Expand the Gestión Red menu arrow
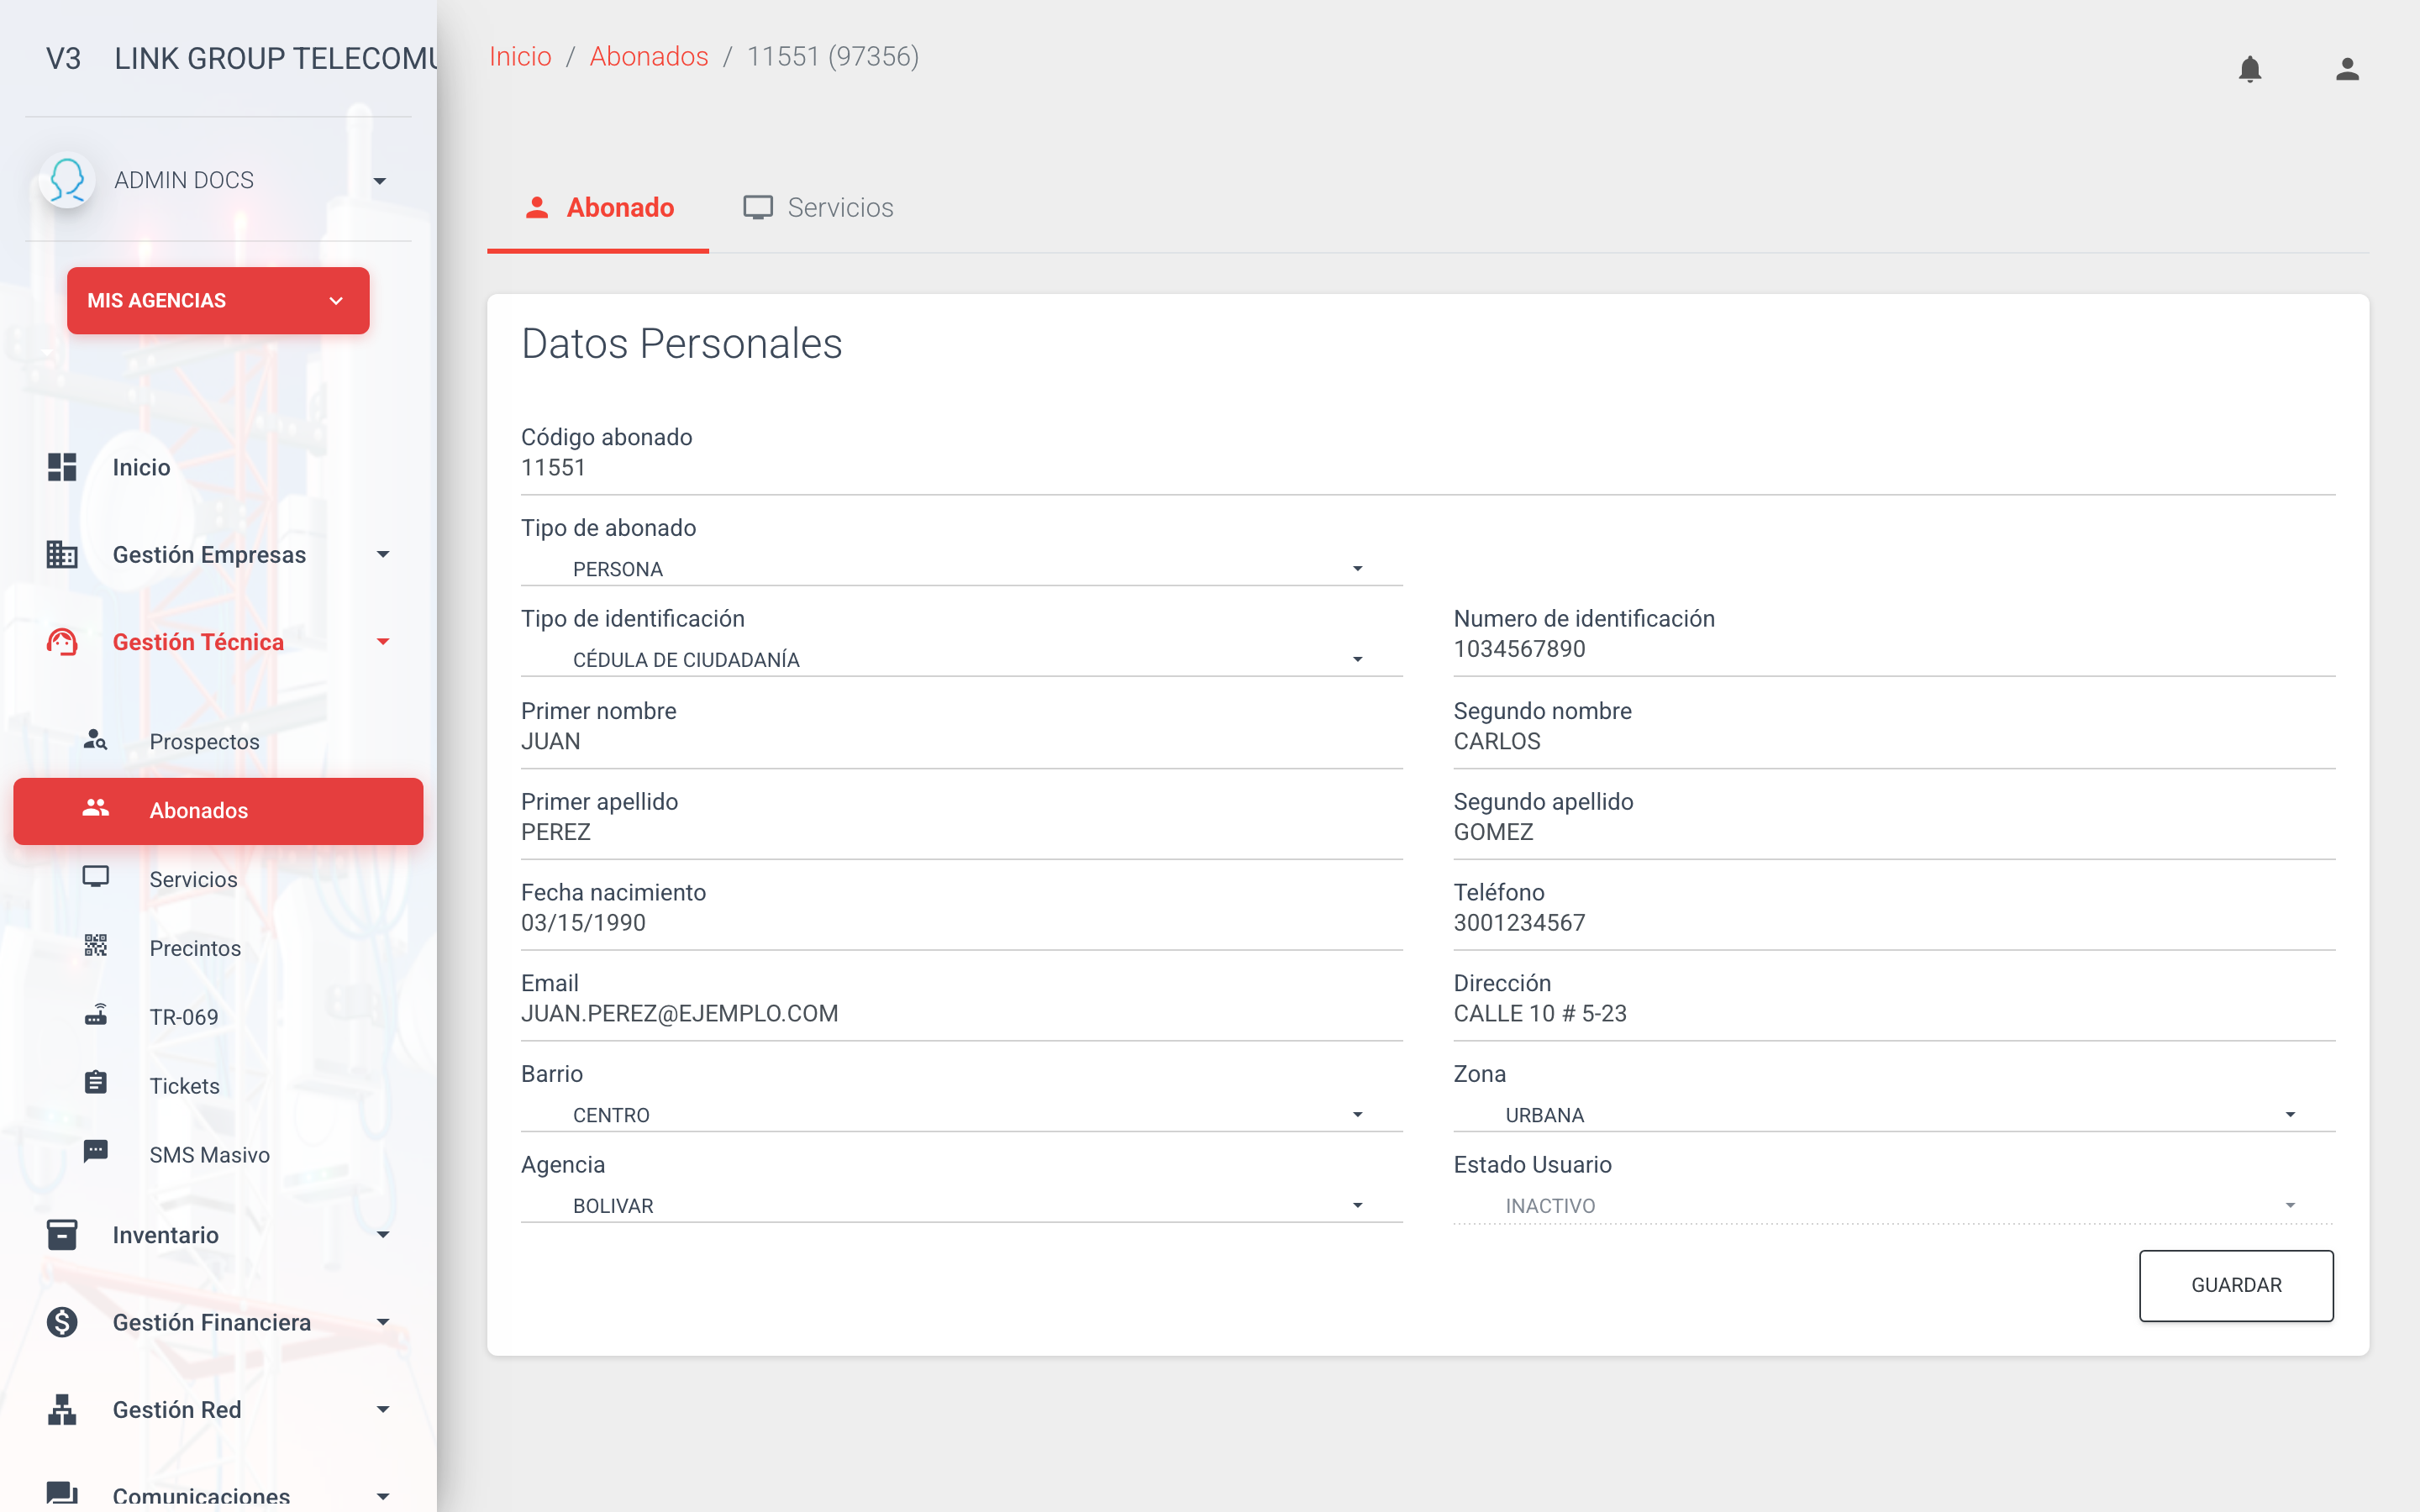Viewport: 2420px width, 1512px height. 383,1409
